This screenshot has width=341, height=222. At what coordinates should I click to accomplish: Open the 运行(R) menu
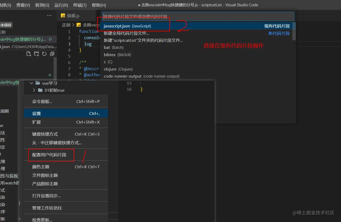[61, 5]
